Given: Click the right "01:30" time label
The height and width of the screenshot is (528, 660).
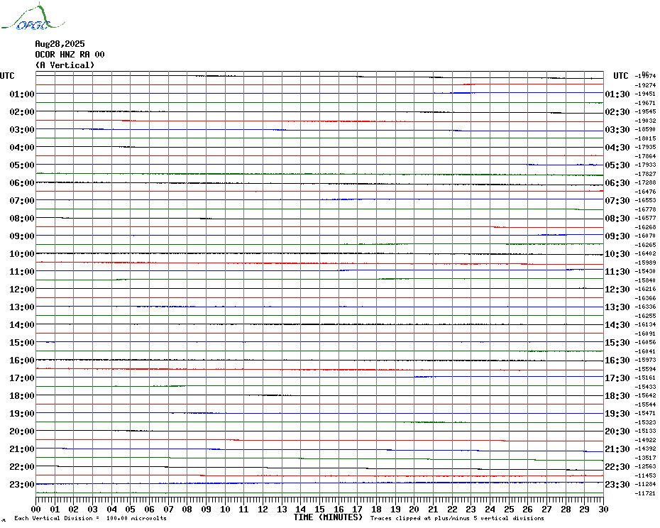Looking at the screenshot, I should click(617, 94).
